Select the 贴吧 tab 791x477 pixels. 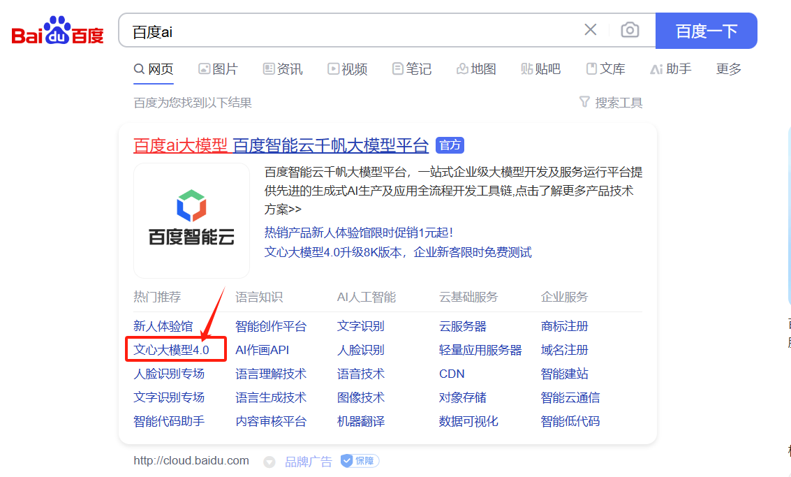point(541,69)
